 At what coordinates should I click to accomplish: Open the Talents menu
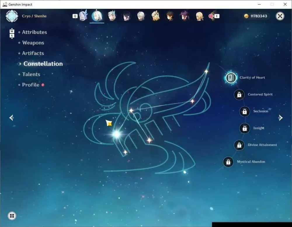coord(31,74)
